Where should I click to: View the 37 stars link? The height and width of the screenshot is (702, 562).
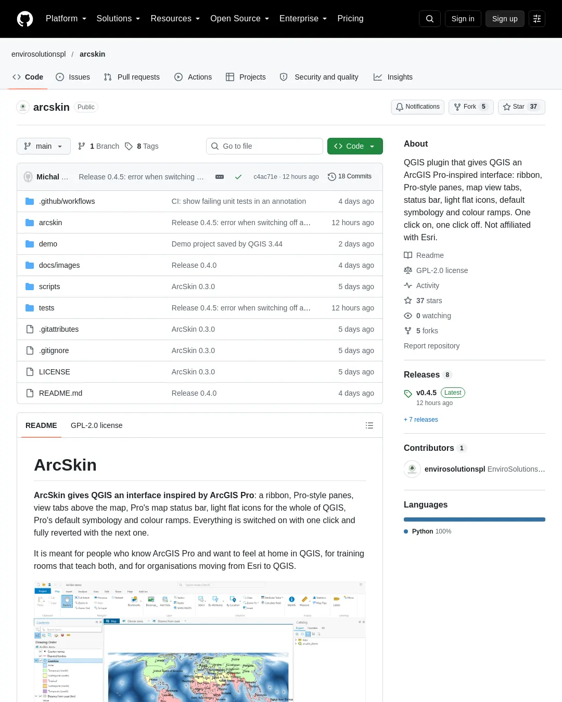424,301
